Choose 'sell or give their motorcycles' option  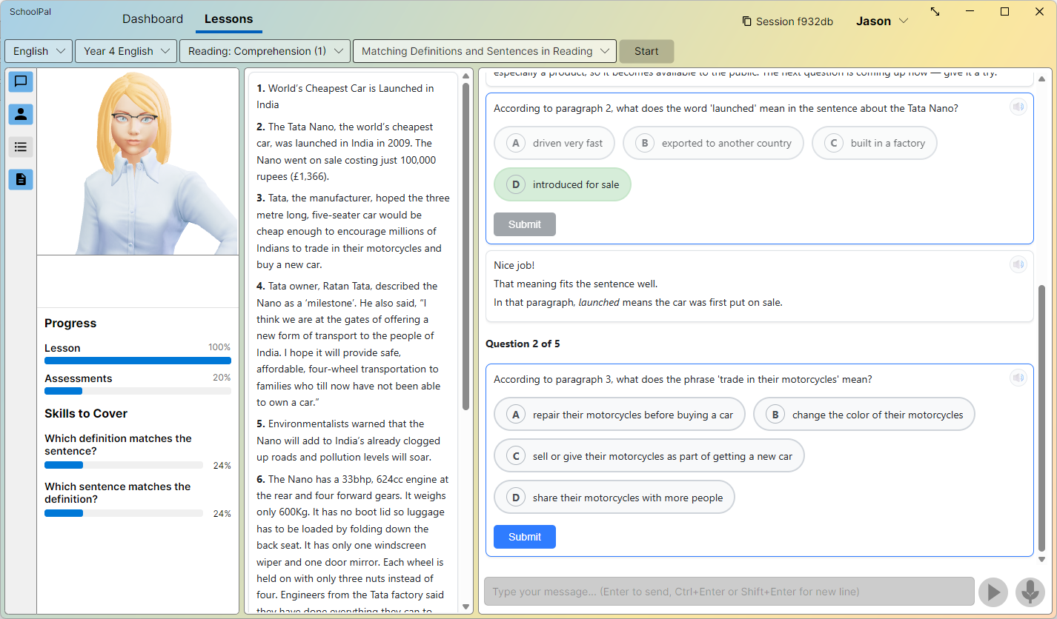pyautogui.click(x=649, y=456)
